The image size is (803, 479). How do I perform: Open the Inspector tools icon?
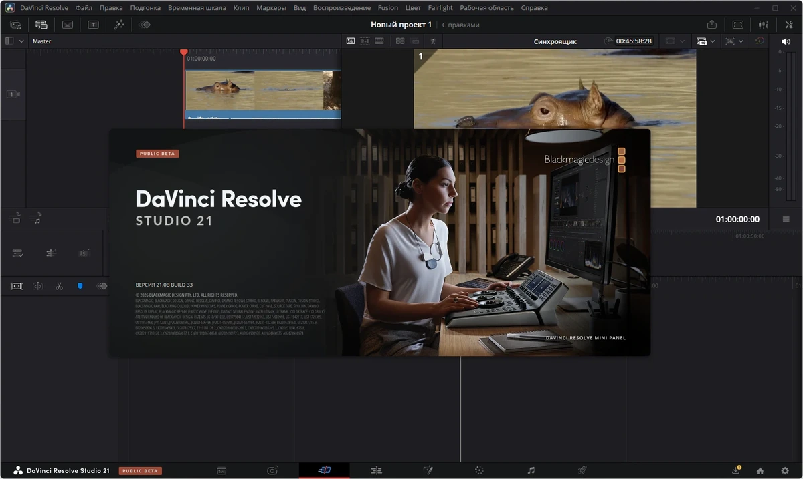pyautogui.click(x=788, y=25)
